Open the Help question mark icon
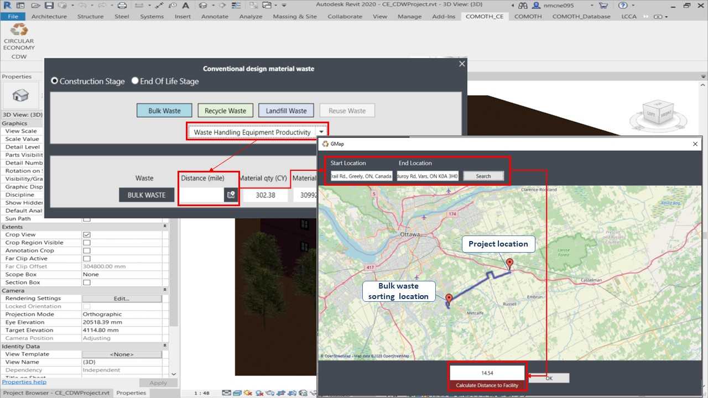Viewport: 708px width, 398px height. pyautogui.click(x=623, y=5)
